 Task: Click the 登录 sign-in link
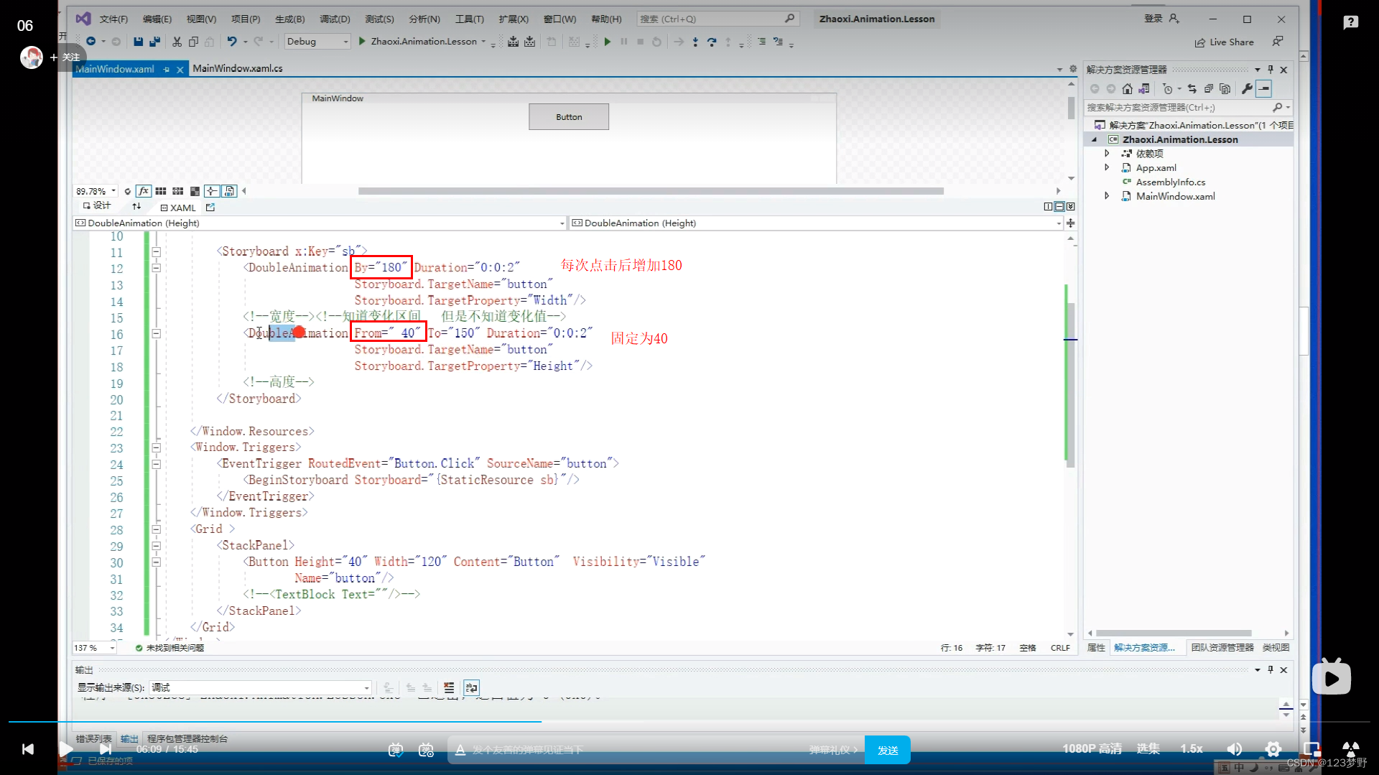pyautogui.click(x=1161, y=19)
